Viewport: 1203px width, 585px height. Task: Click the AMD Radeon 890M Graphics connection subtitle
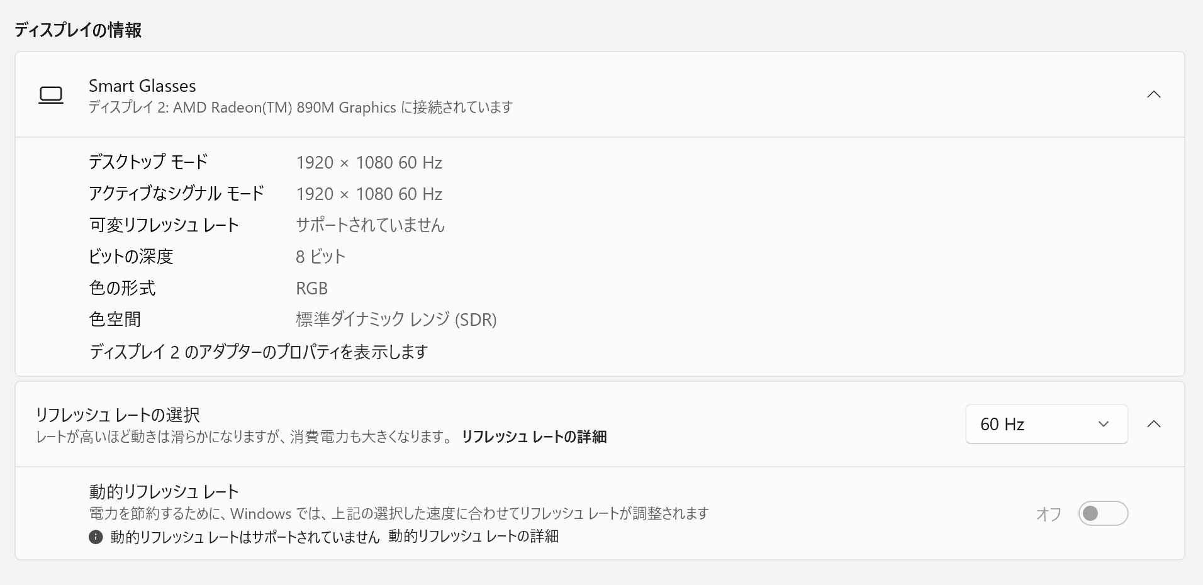tap(300, 108)
